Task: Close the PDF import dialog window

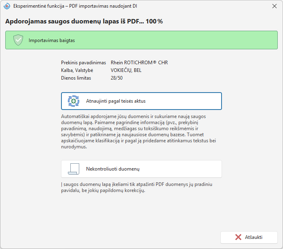Action: pyautogui.click(x=275, y=6)
